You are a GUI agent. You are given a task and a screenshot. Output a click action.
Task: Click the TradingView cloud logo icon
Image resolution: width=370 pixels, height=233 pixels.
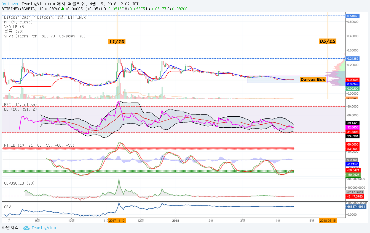coord(26,228)
